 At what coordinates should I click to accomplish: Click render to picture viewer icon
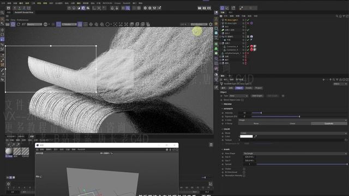pyautogui.click(x=204, y=8)
